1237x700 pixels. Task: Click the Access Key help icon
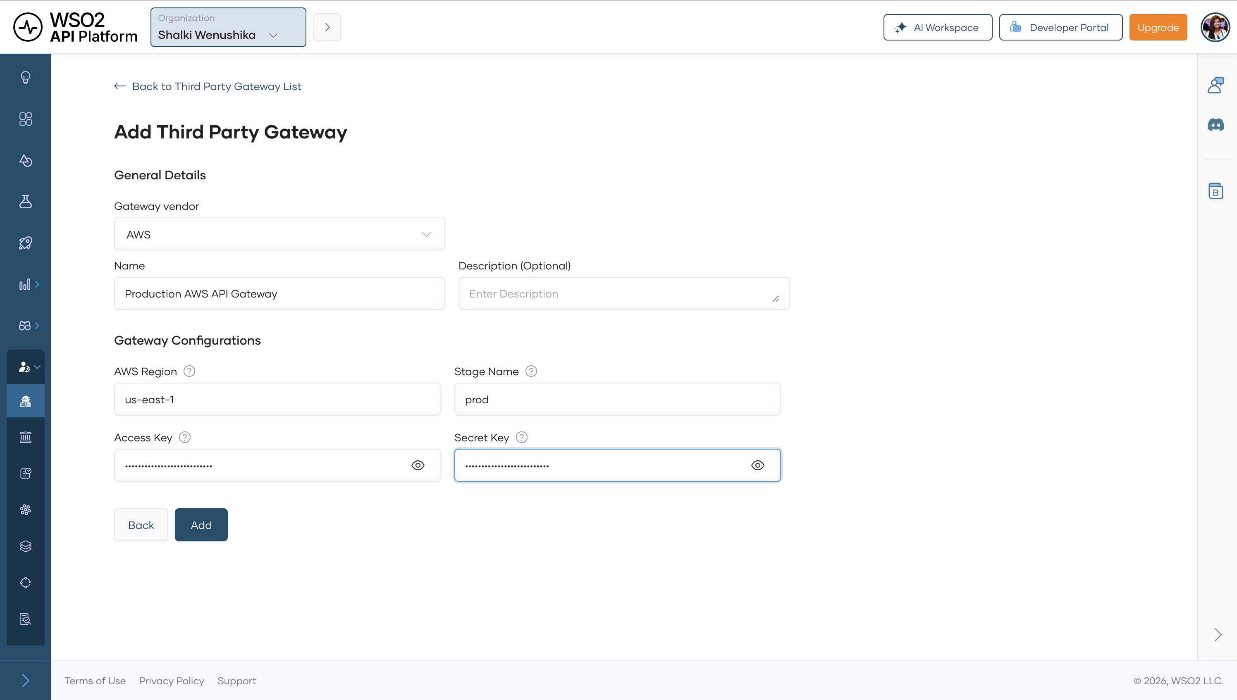coord(185,437)
